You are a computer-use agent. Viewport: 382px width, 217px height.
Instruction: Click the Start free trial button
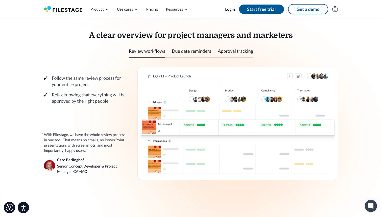(261, 9)
